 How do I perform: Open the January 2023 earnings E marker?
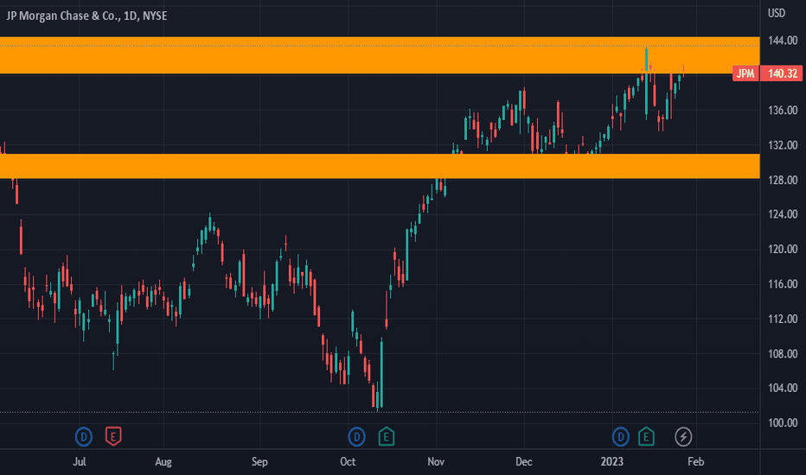click(646, 437)
